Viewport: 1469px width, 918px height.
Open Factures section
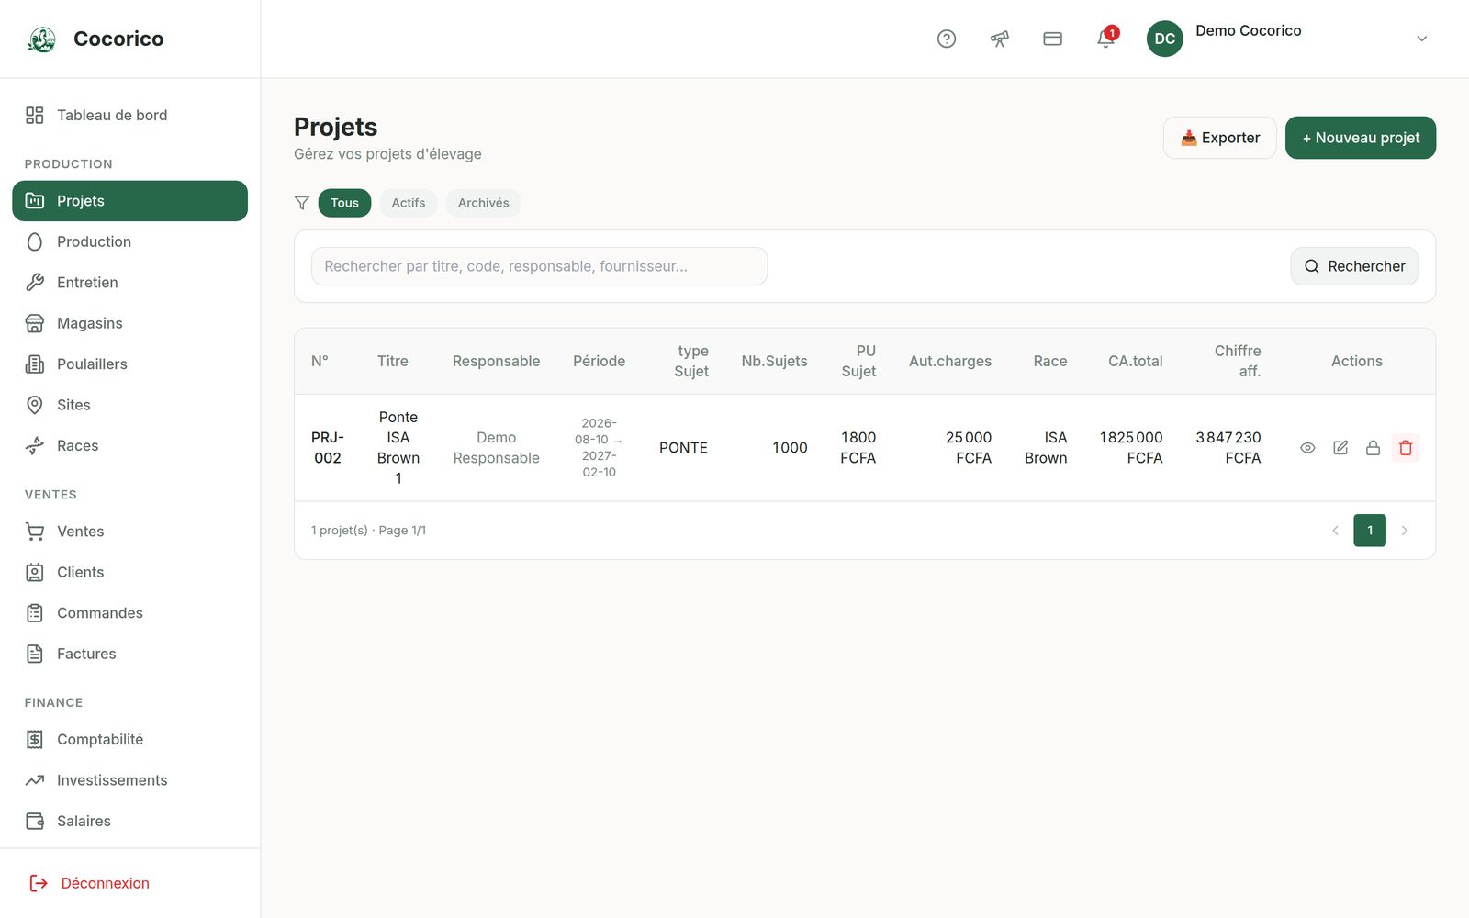tap(129, 654)
